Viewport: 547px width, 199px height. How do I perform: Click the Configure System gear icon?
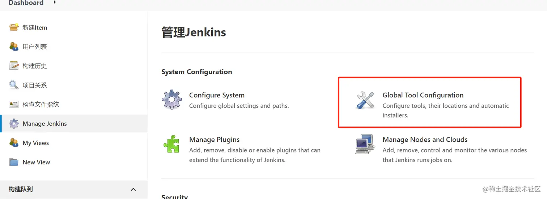pos(171,100)
